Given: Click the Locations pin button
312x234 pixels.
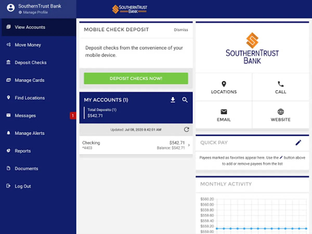Looking at the screenshot, I should tap(224, 87).
